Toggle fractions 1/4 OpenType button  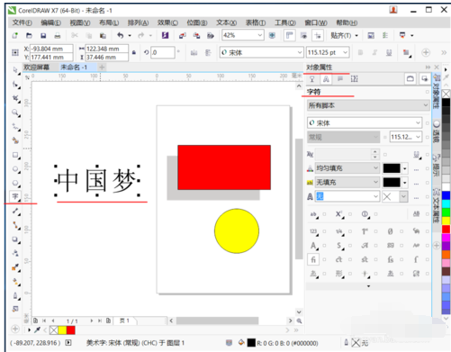tap(338, 231)
